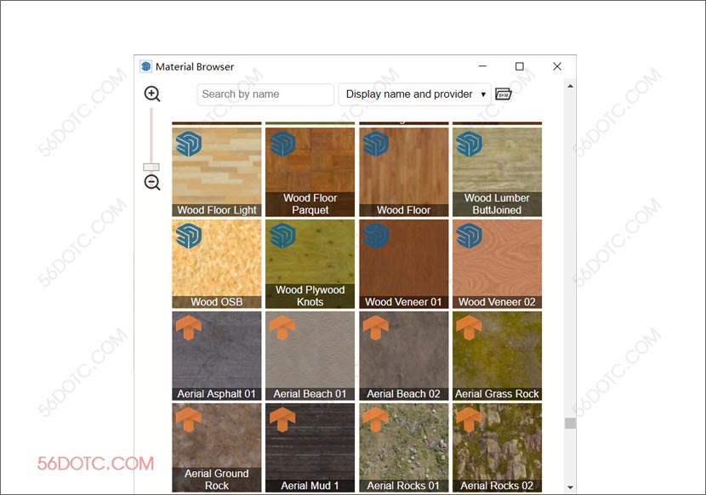Image resolution: width=706 pixels, height=495 pixels.
Task: Click SketchUp logo on Wood Floor Light
Action: pos(188,144)
